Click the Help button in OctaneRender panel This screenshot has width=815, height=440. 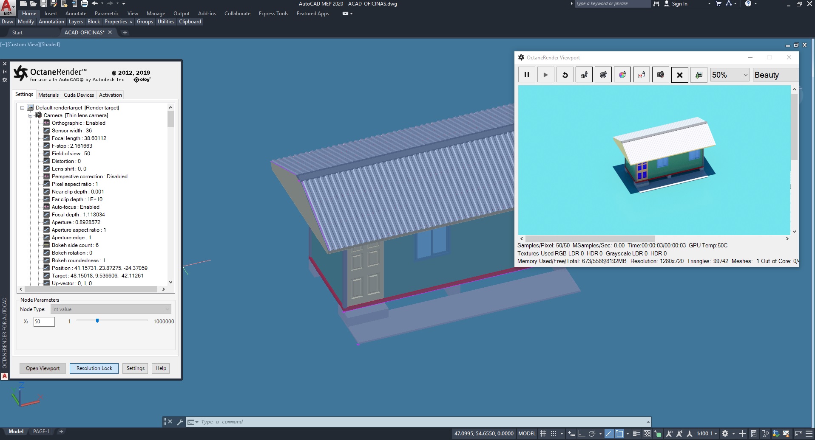point(161,368)
